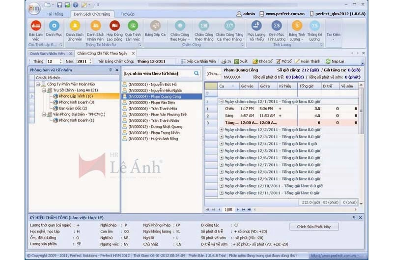Click the In print toolbar button
The image size is (393, 260).
pyautogui.click(x=226, y=61)
